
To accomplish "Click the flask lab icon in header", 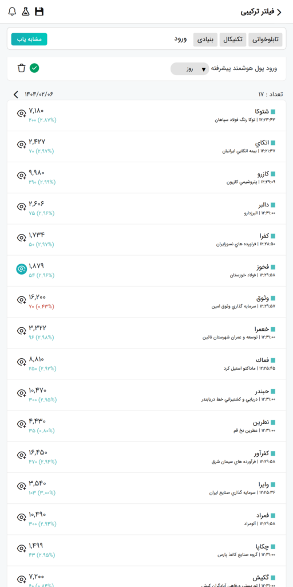I will [x=25, y=11].
